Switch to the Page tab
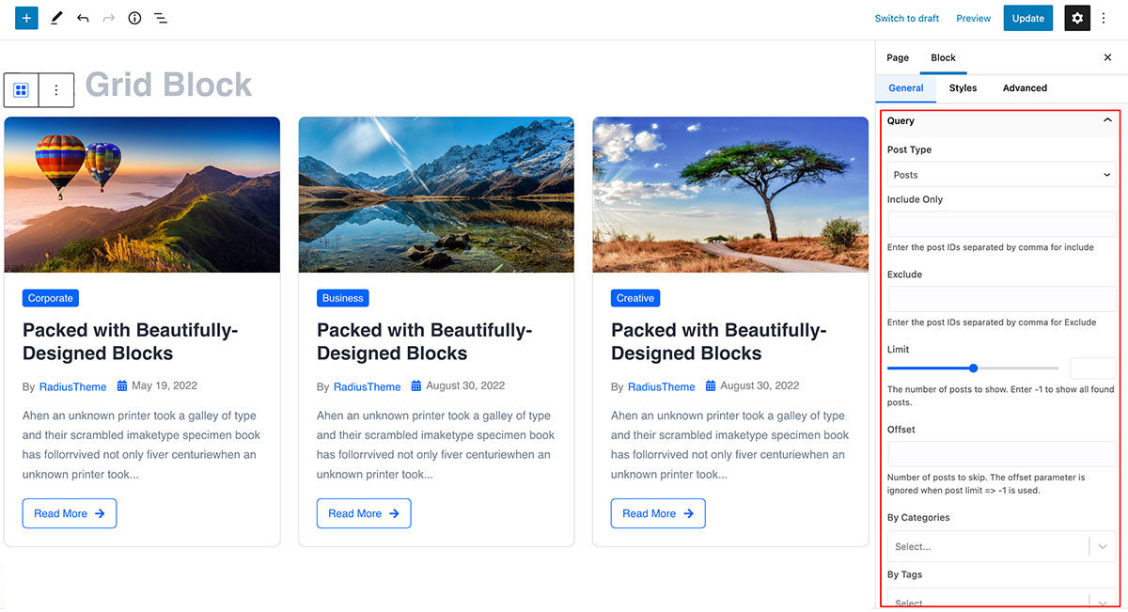This screenshot has width=1128, height=612. (898, 57)
